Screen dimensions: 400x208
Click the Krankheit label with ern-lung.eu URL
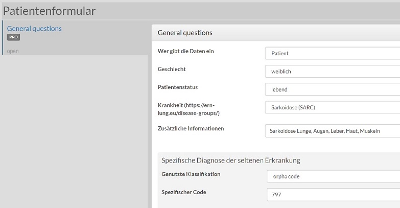tap(186, 109)
